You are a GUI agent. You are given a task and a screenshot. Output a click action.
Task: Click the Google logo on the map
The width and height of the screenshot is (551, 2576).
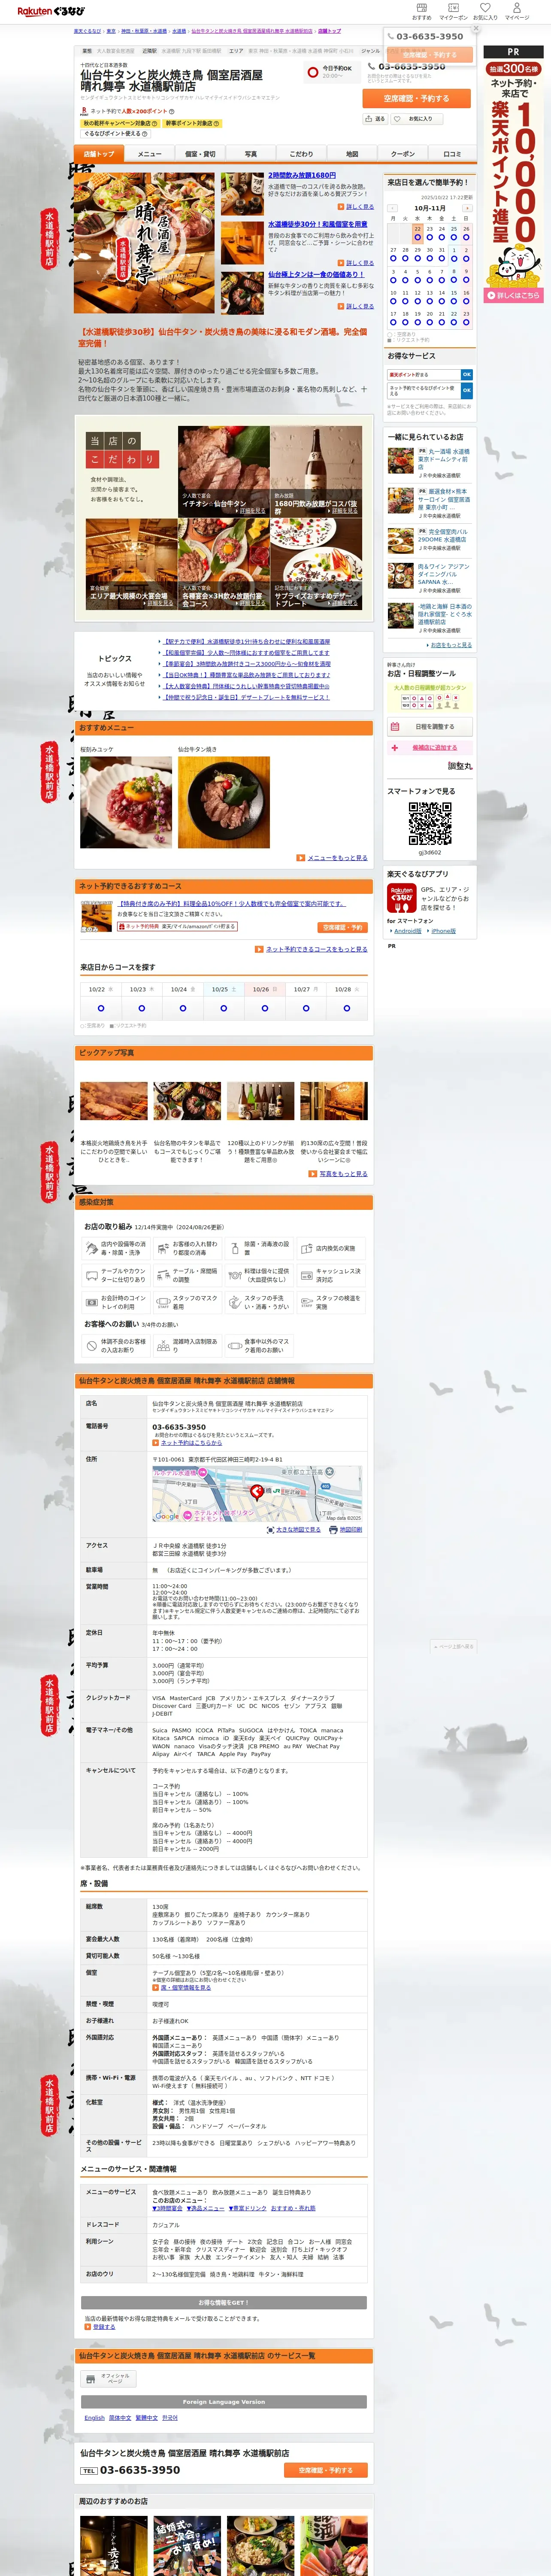point(167,1517)
